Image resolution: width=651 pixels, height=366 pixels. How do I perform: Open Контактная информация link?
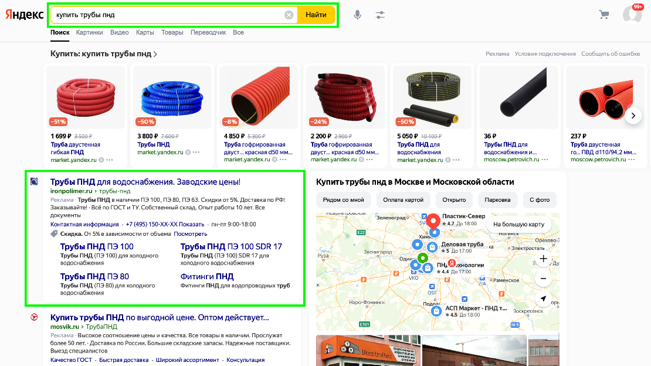(84, 224)
